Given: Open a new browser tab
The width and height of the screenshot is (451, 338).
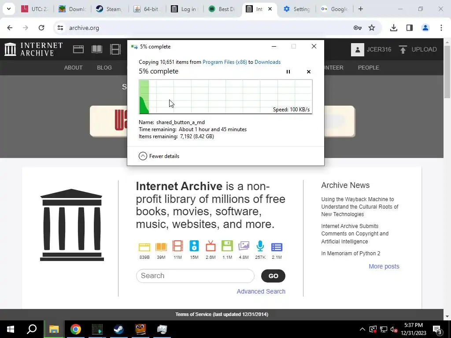Looking at the screenshot, I should coord(360,9).
